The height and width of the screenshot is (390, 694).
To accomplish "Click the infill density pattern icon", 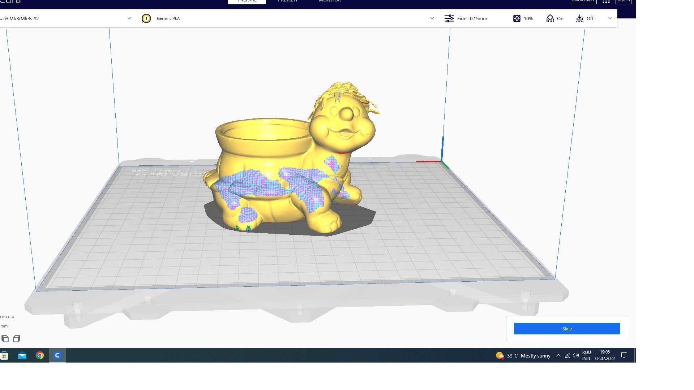I will click(x=517, y=18).
